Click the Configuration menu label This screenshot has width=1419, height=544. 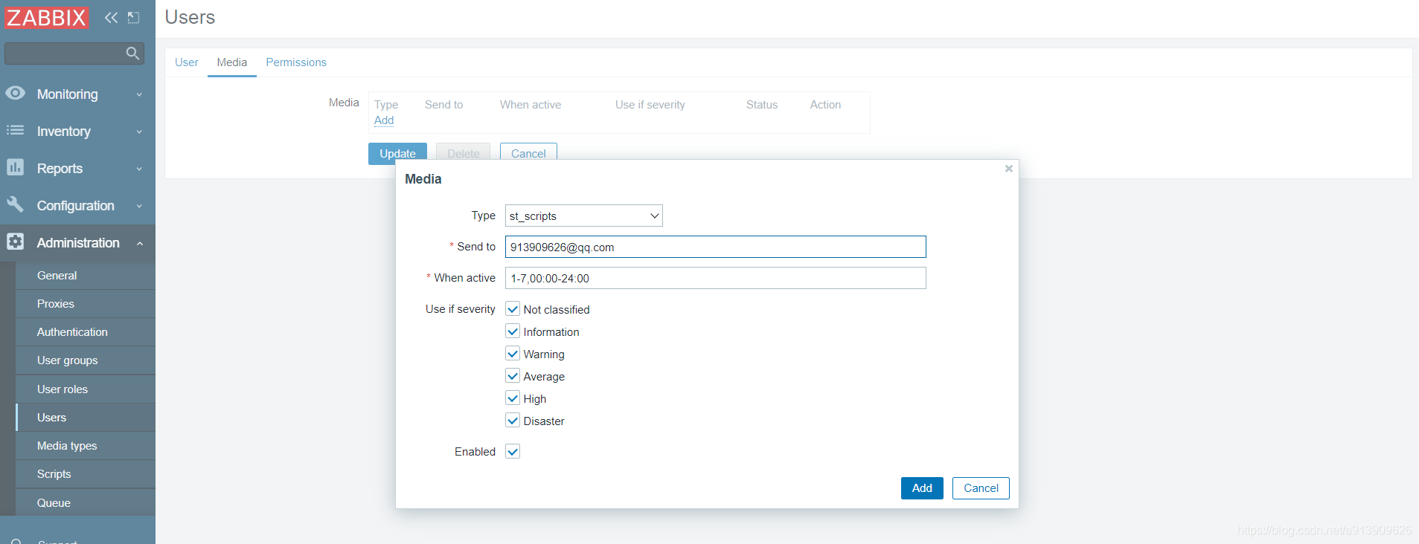[75, 206]
